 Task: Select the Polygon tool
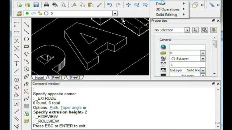tap(26, 39)
